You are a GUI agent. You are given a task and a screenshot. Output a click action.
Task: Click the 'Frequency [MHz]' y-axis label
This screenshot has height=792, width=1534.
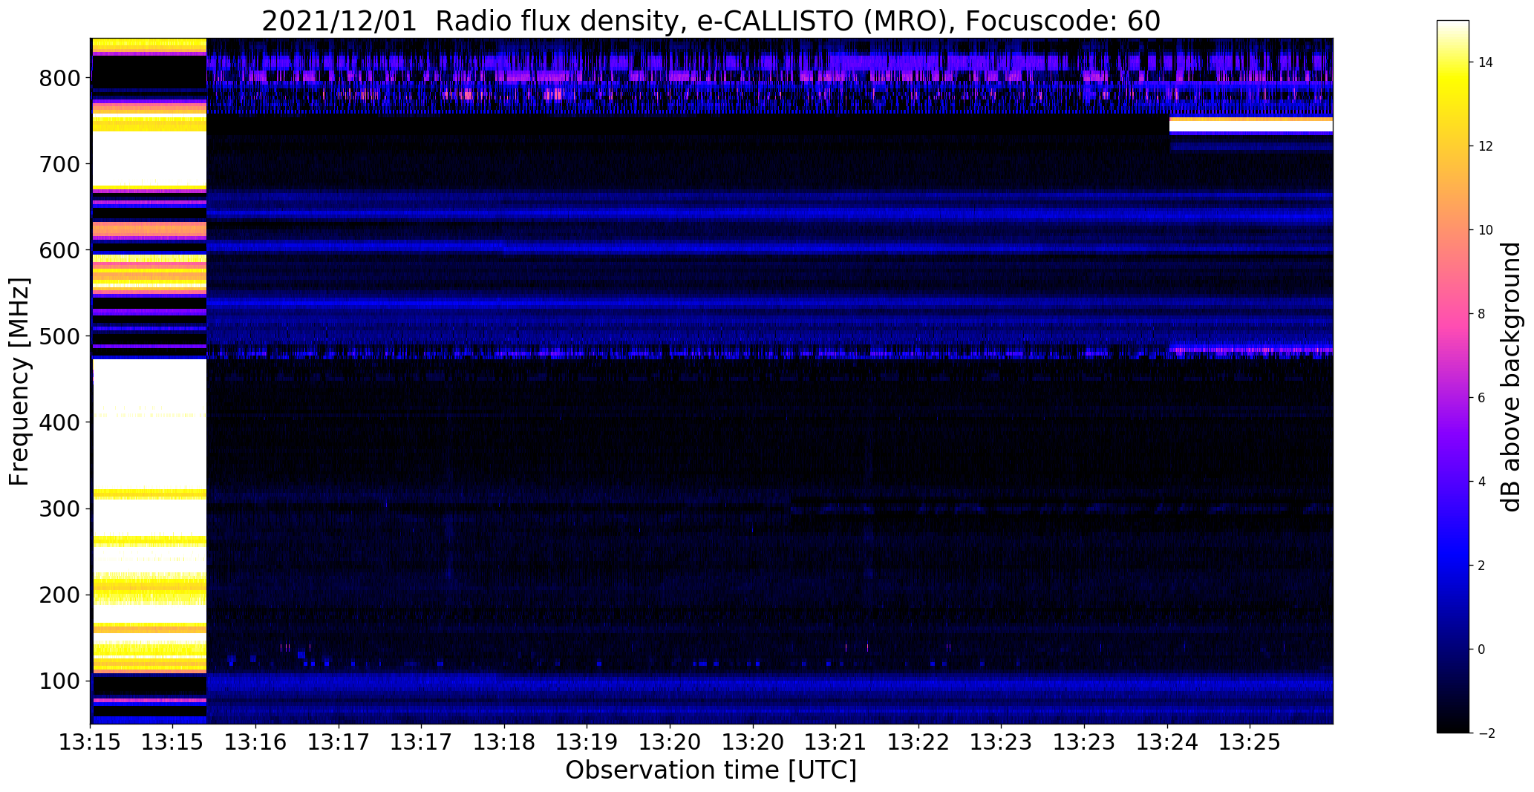pyautogui.click(x=20, y=382)
